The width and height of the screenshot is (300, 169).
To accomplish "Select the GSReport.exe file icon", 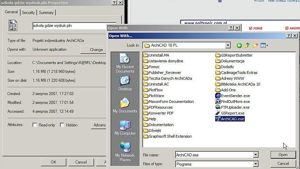I will tap(218, 113).
